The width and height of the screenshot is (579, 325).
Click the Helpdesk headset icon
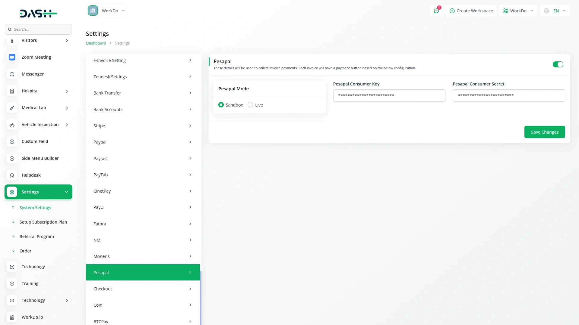(12, 175)
